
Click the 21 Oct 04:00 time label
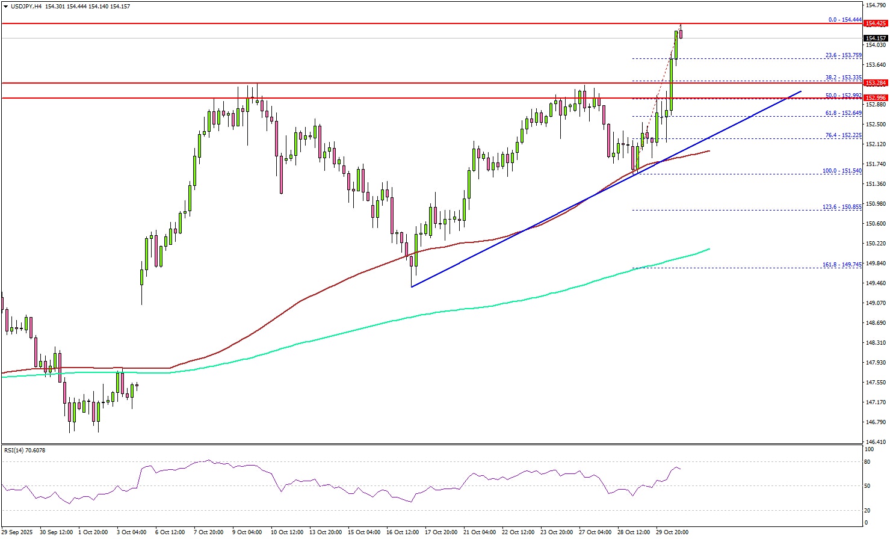tap(480, 532)
